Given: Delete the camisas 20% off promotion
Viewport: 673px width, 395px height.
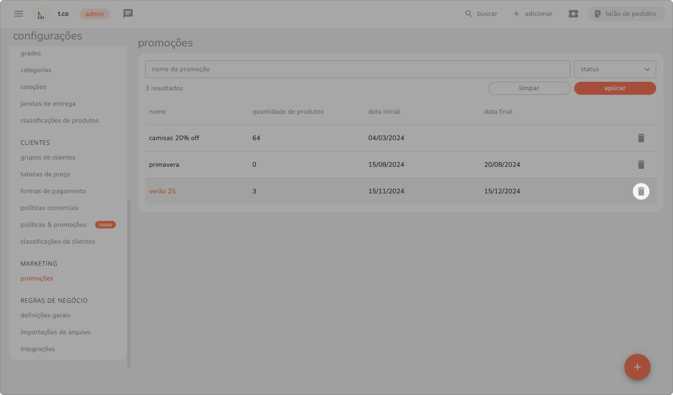Looking at the screenshot, I should tap(641, 138).
